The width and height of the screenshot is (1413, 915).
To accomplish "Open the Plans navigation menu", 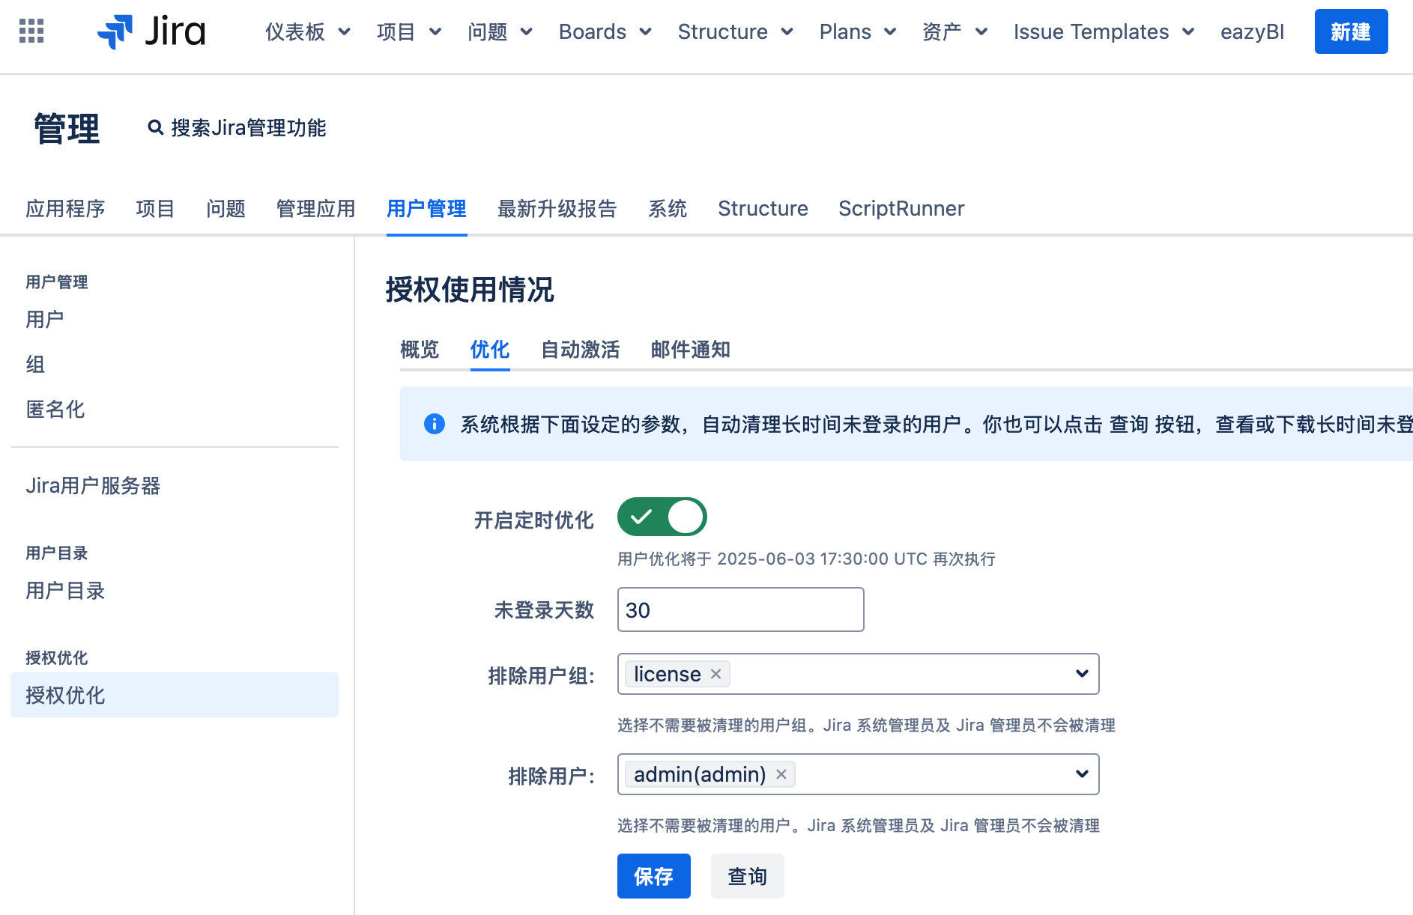I will (857, 31).
